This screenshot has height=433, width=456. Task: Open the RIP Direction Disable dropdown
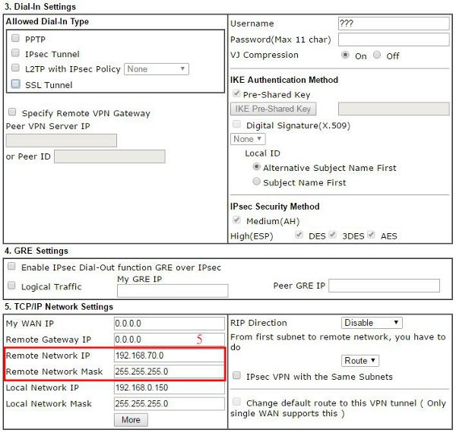[372, 323]
